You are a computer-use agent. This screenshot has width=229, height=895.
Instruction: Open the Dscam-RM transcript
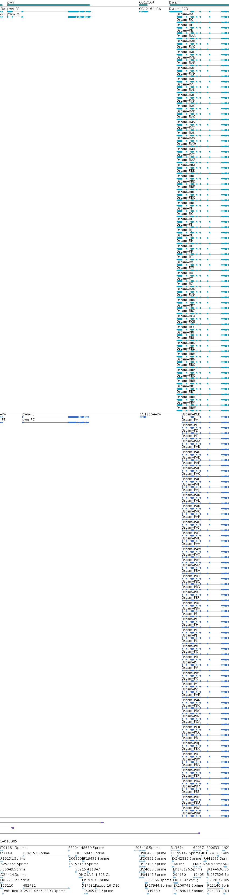[185, 241]
